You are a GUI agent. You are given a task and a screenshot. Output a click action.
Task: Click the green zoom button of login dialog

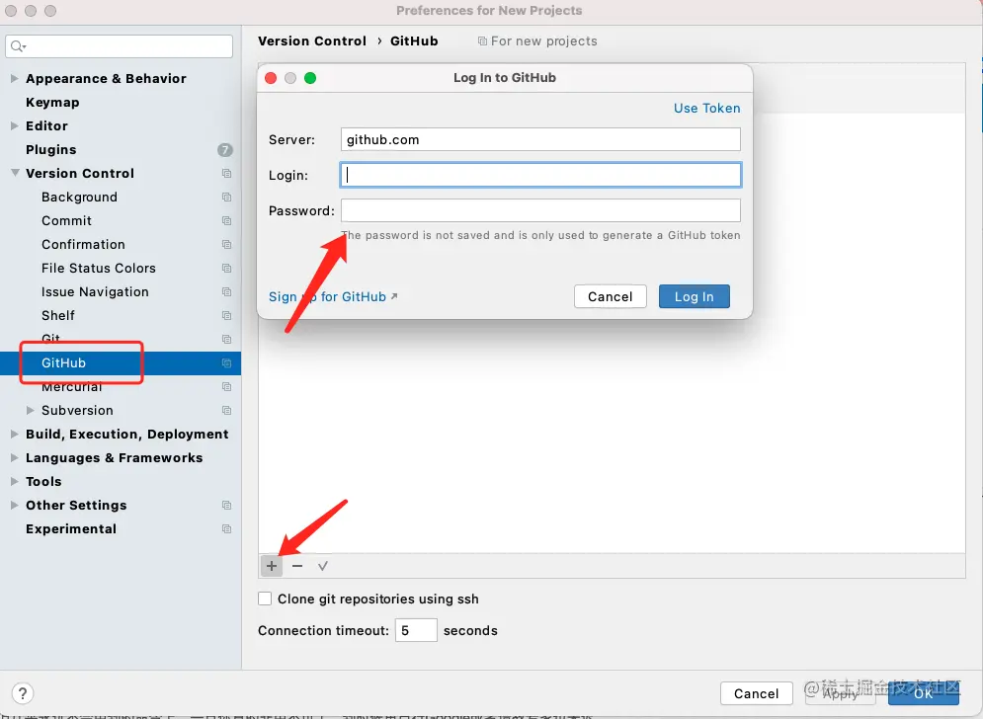pos(309,78)
